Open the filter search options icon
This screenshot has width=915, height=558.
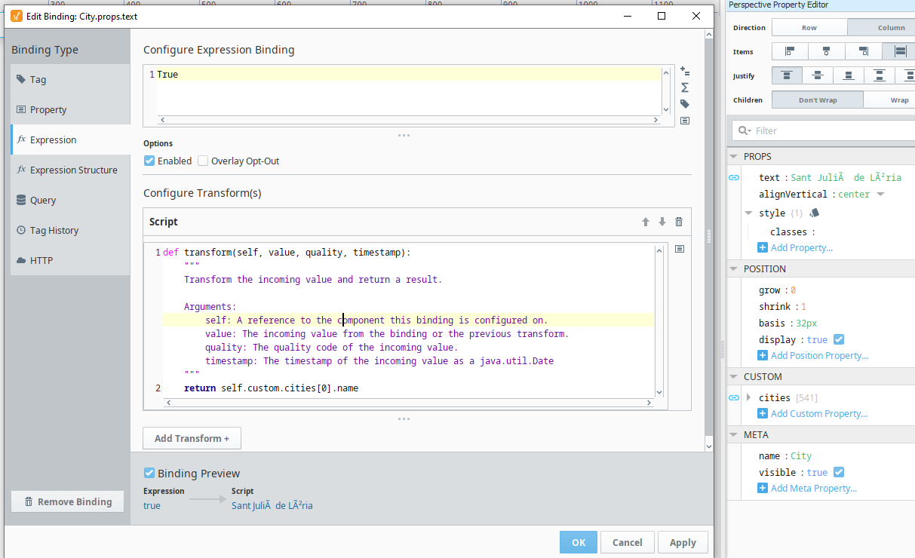(745, 130)
